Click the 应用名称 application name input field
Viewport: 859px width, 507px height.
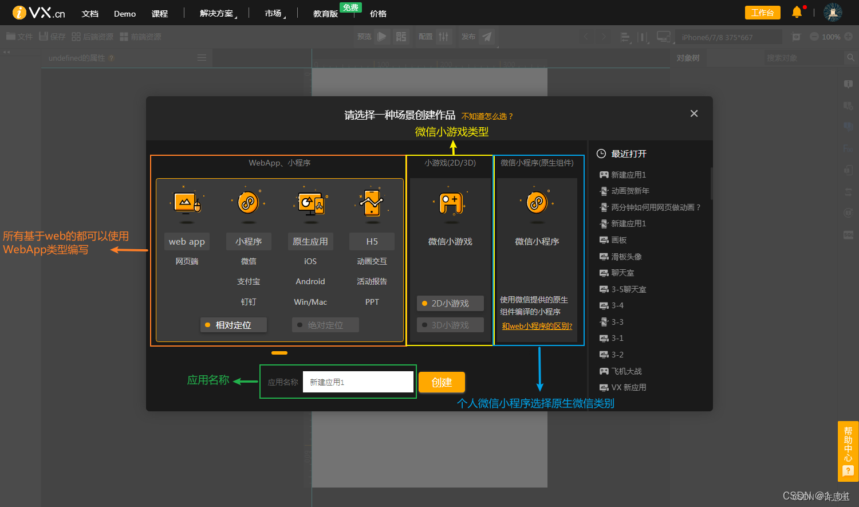coord(358,382)
